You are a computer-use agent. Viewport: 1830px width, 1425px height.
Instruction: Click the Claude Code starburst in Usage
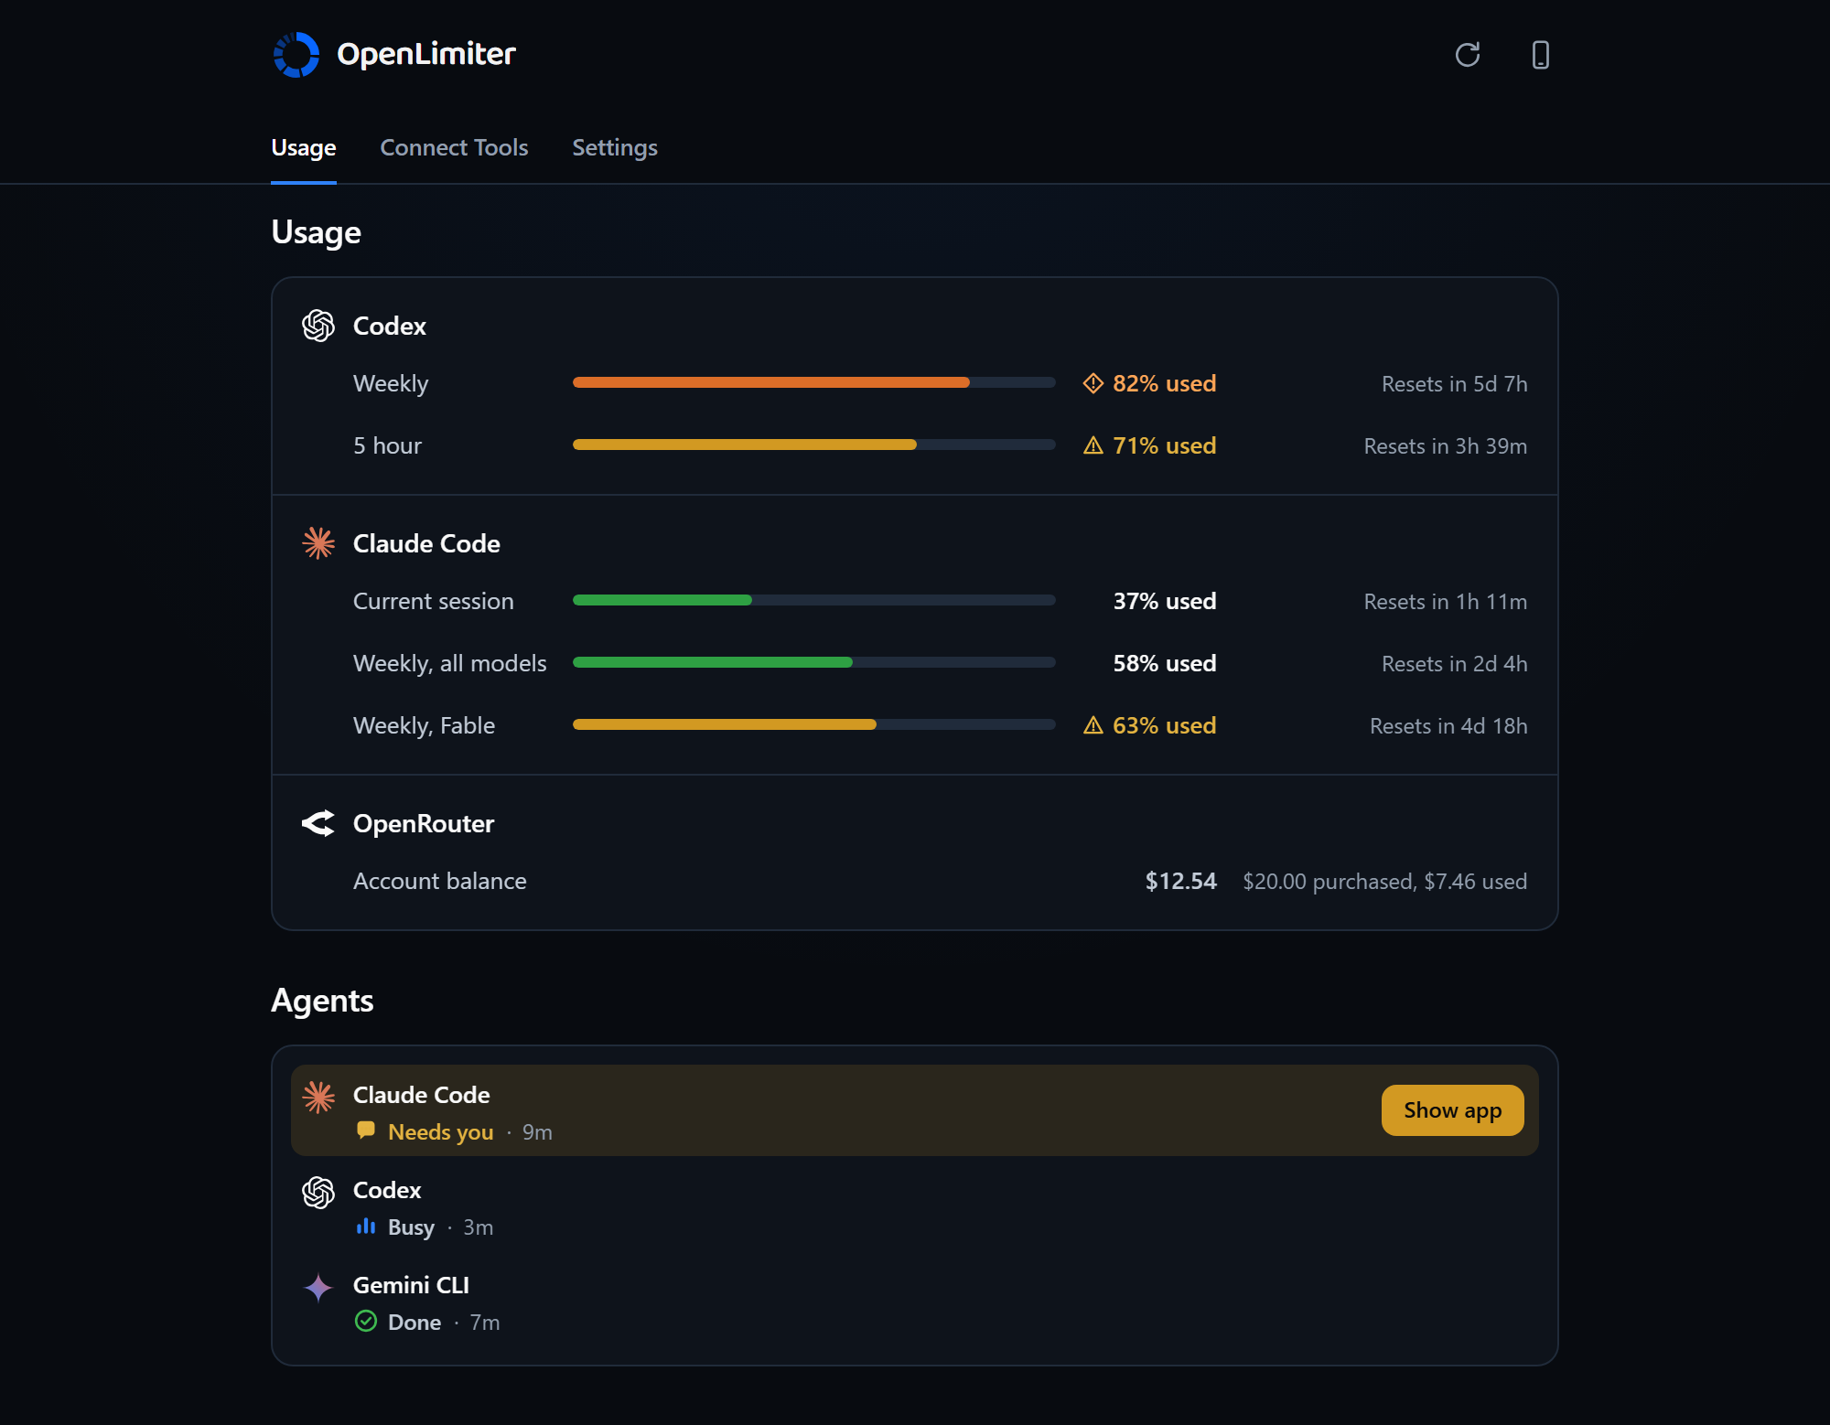pyautogui.click(x=318, y=543)
